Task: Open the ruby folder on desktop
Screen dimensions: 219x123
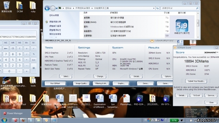Action: [x=33, y=7]
